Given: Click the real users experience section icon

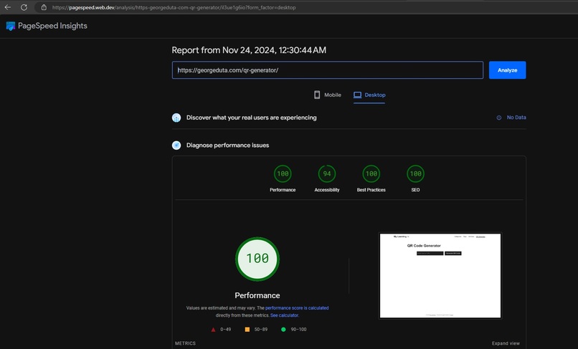Looking at the screenshot, I should point(176,118).
